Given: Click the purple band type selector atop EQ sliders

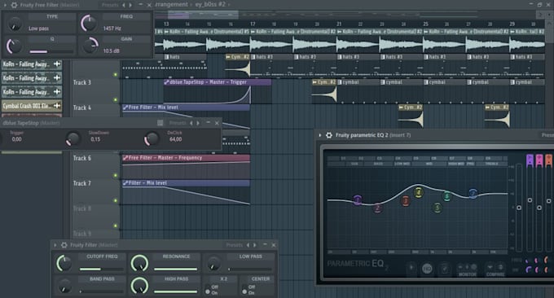Looking at the screenshot, I should (530, 160).
